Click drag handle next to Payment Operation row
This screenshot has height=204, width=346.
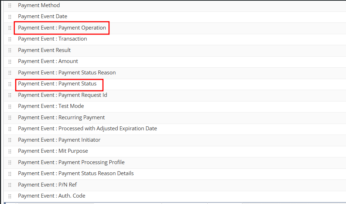(x=10, y=28)
